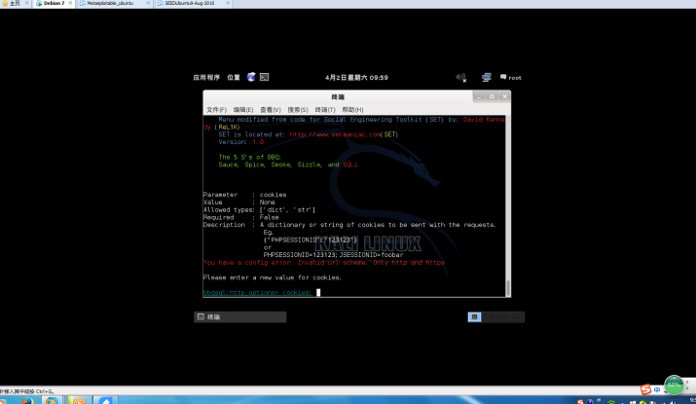Image resolution: width=696 pixels, height=404 pixels.
Task: Click the 'Sauce, Spice, Smoke, Sizzle' line
Action: coord(287,165)
